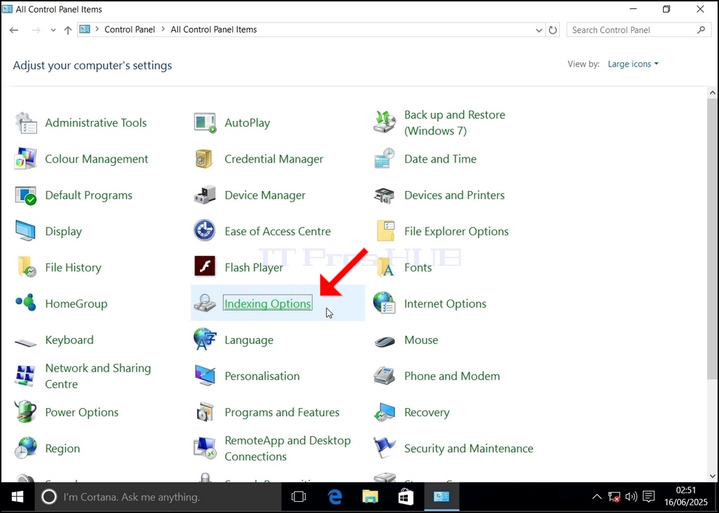
Task: Open Task View from the taskbar
Action: 299,497
